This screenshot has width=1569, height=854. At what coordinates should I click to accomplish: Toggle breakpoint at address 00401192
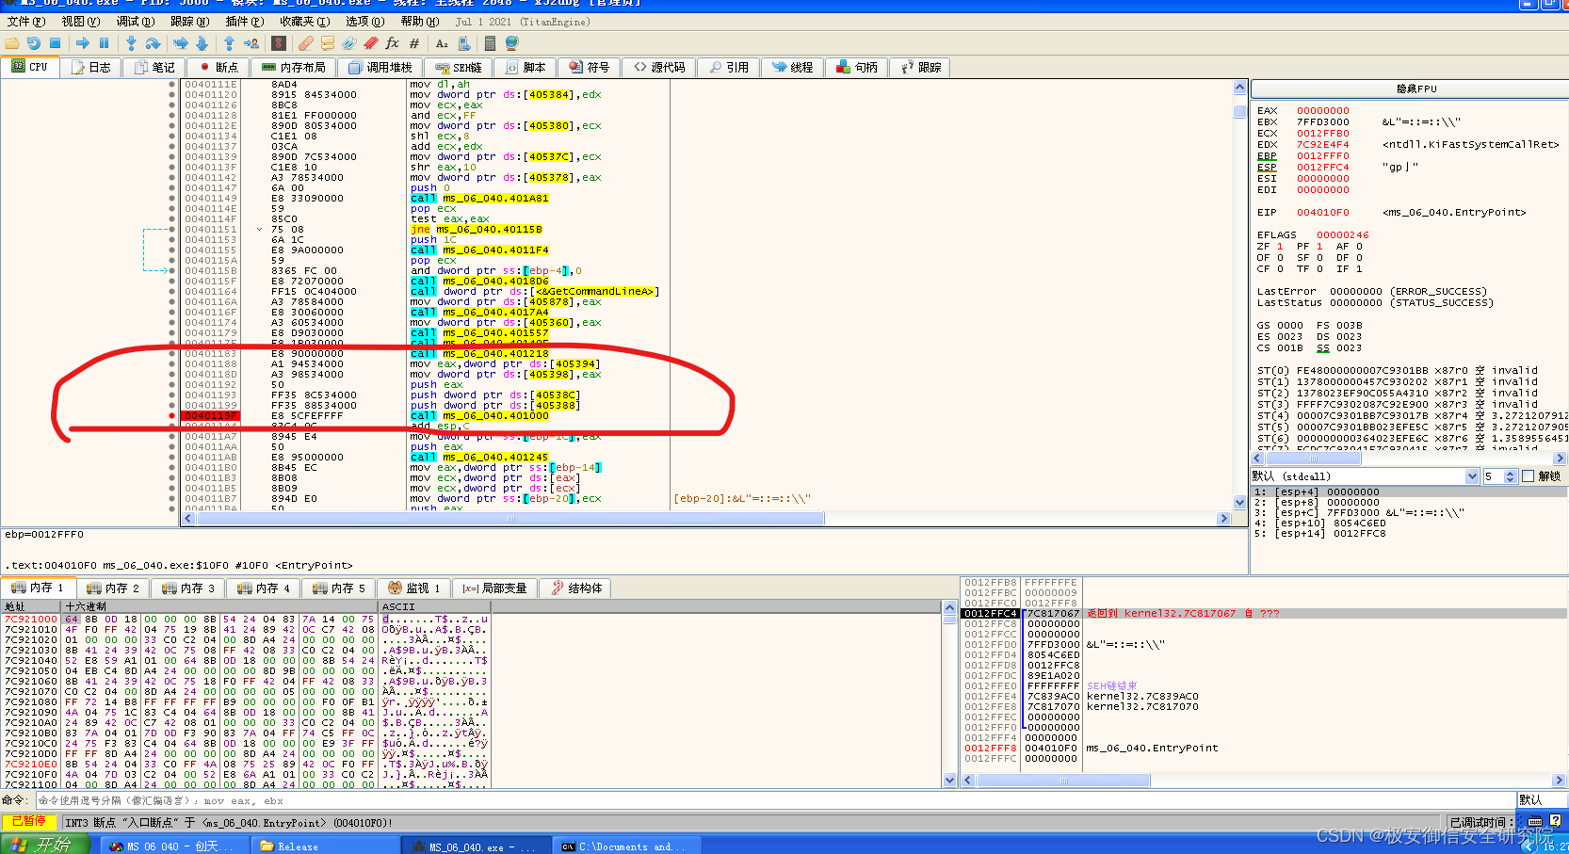click(171, 384)
